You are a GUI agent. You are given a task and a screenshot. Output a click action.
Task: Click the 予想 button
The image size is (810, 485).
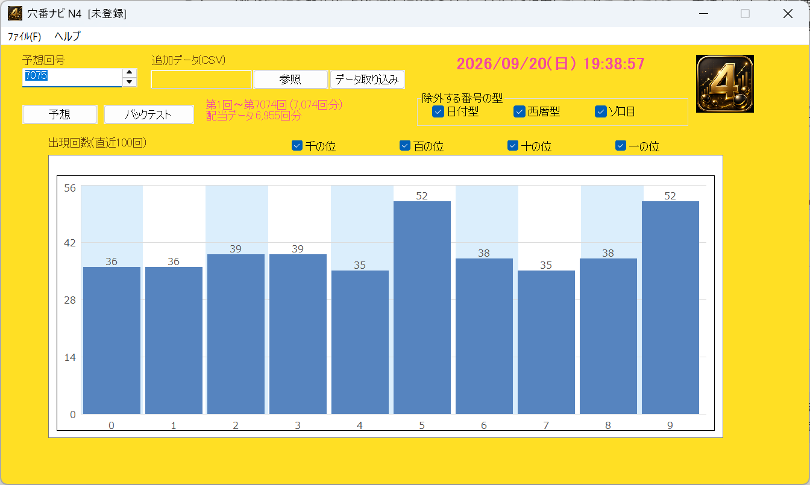60,114
